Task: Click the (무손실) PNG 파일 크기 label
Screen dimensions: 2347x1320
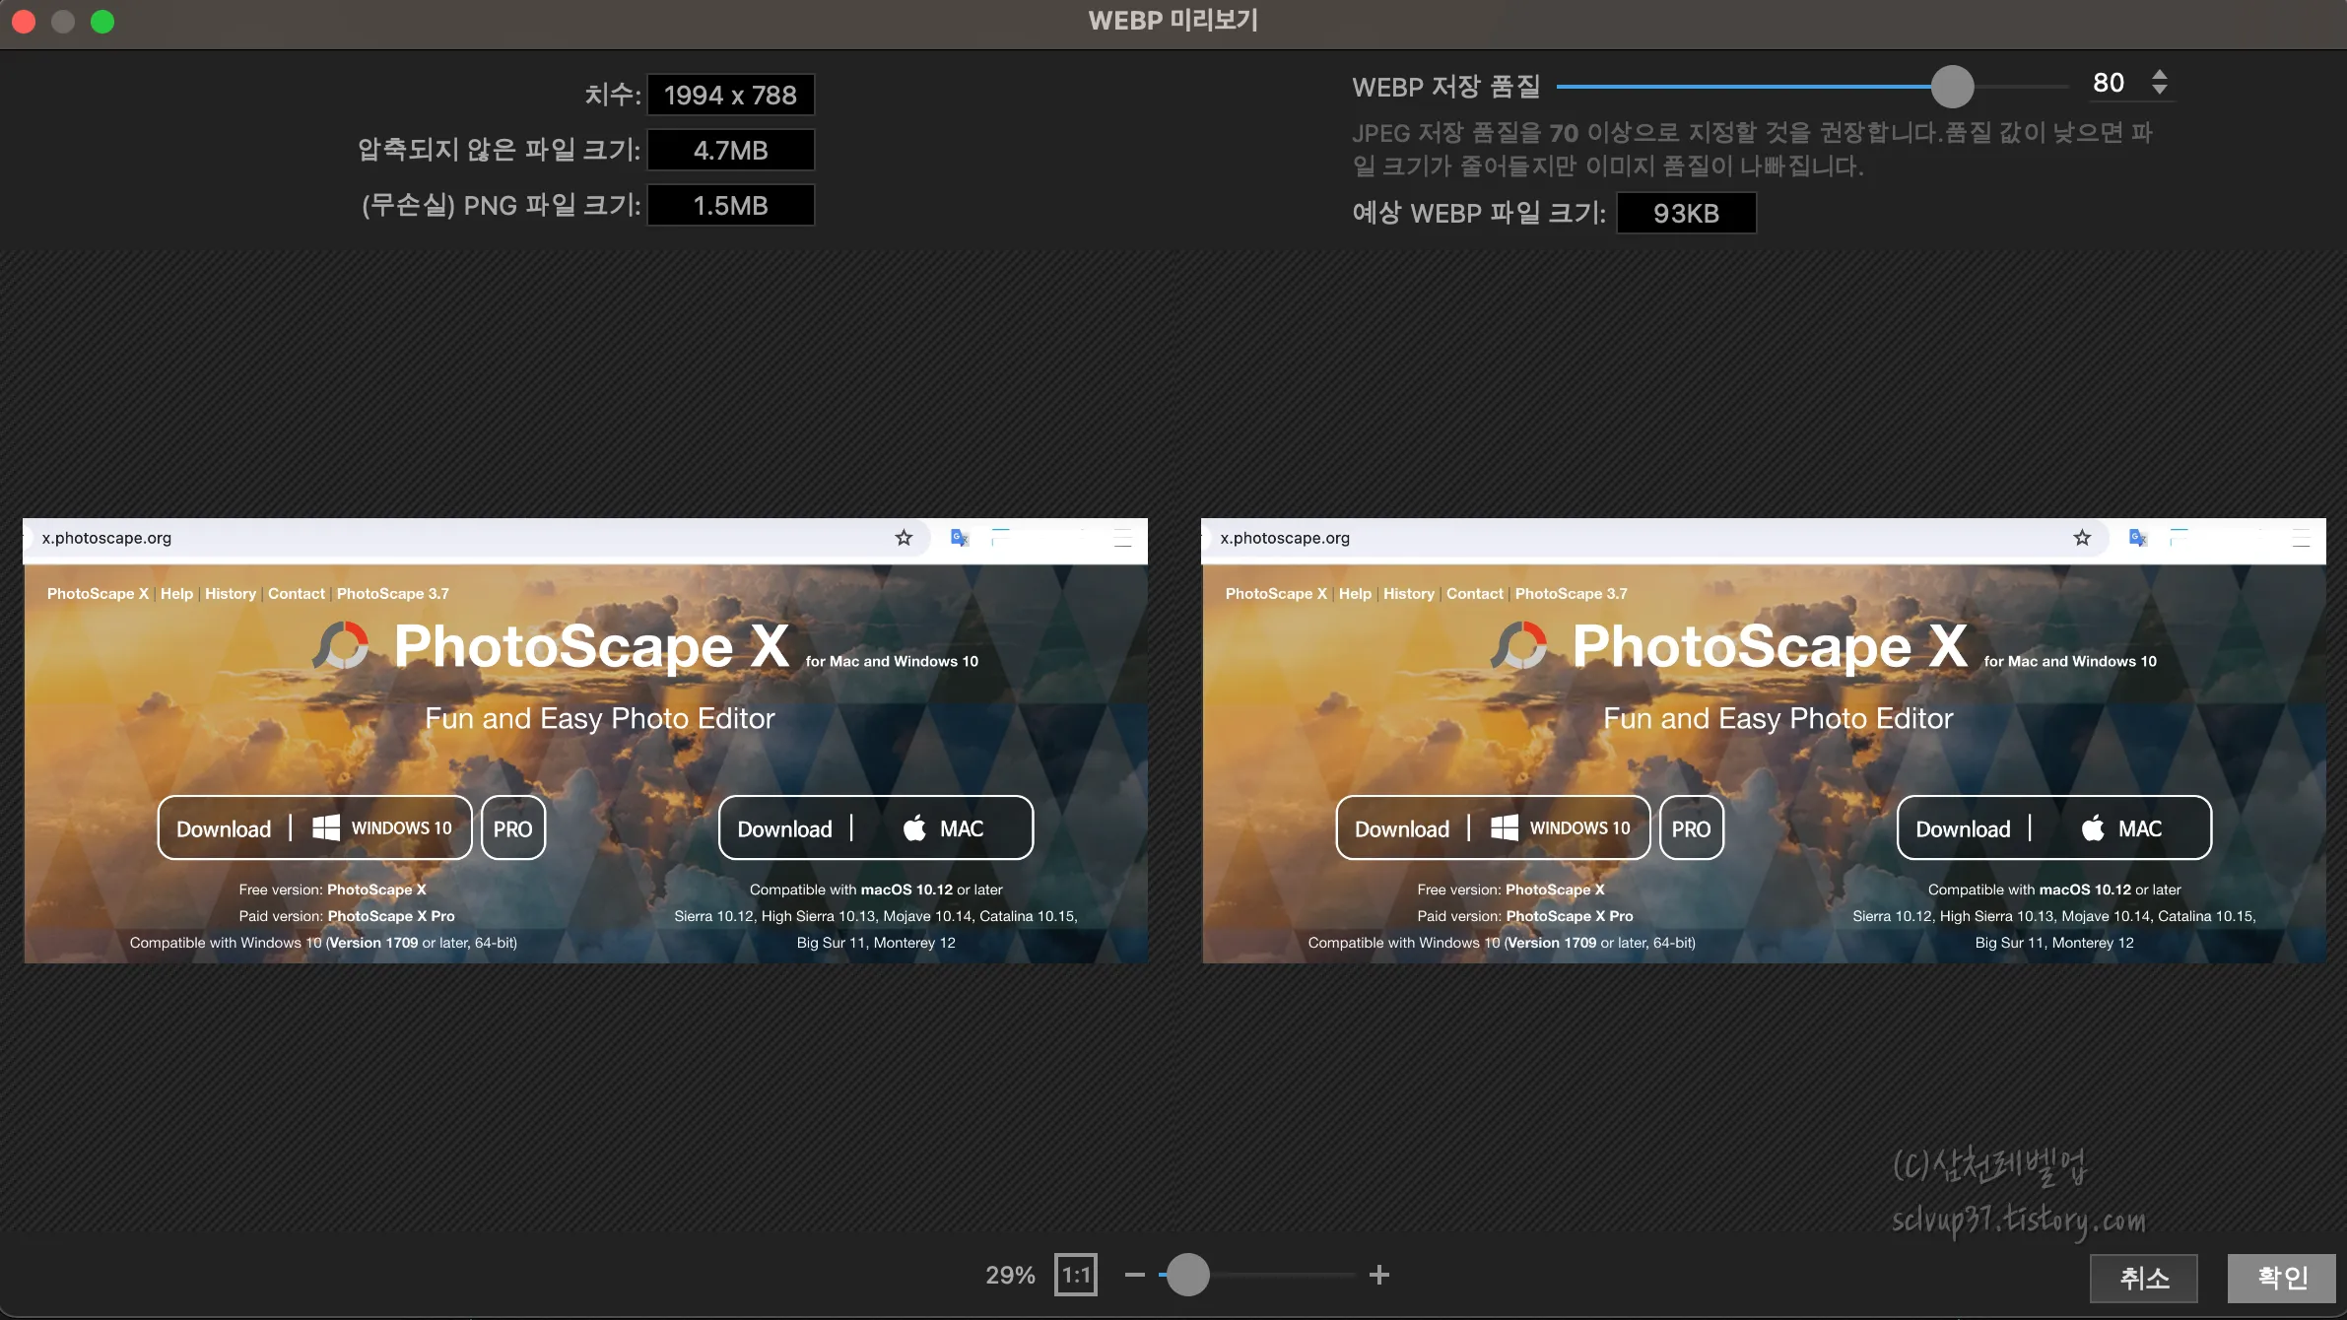Action: click(x=502, y=205)
